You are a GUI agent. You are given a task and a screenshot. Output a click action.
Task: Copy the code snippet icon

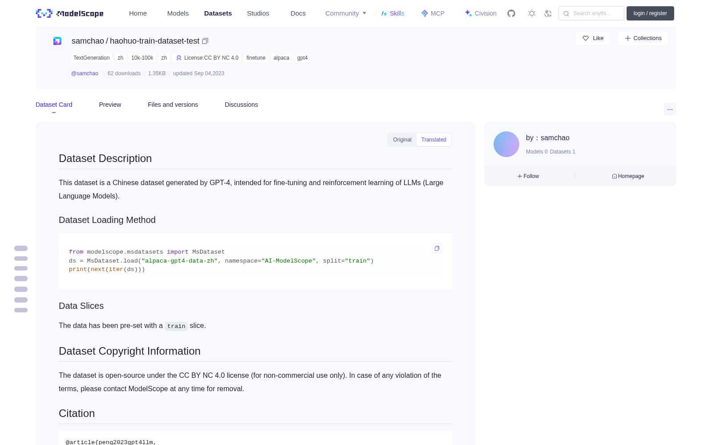click(x=437, y=248)
